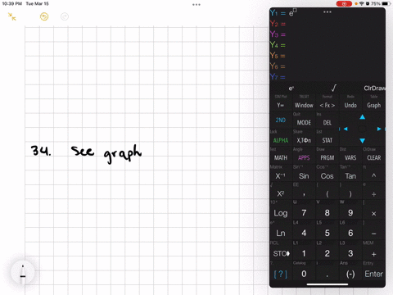This screenshot has width=393, height=295.
Task: Open the Y= equation editor
Action: pyautogui.click(x=281, y=105)
